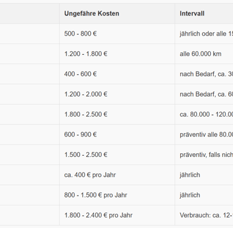Click the 1.200 - 2.000 € cost cell
Image resolution: width=233 pixels, height=228 pixels.
click(x=117, y=94)
